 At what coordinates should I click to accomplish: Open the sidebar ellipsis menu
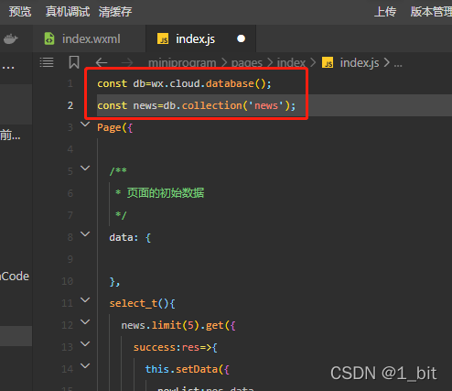pyautogui.click(x=8, y=68)
